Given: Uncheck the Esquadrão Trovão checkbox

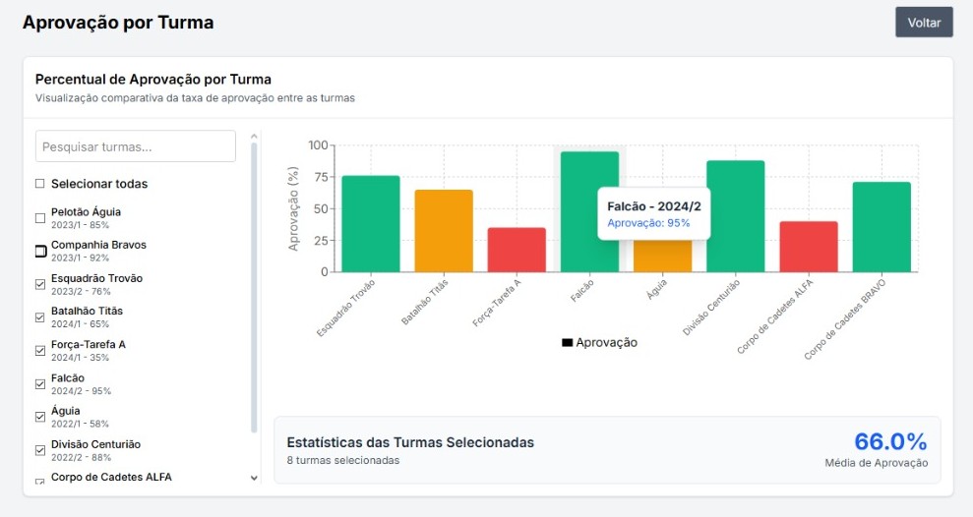Looking at the screenshot, I should [x=40, y=284].
